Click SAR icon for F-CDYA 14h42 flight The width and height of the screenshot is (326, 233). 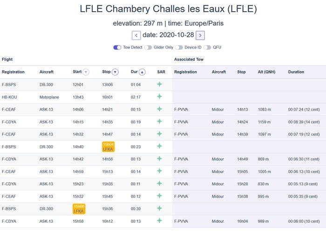click(159, 159)
